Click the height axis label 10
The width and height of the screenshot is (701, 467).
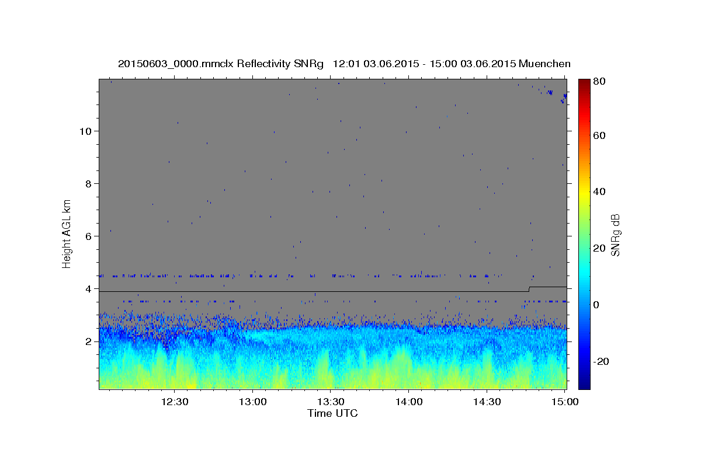pos(86,131)
